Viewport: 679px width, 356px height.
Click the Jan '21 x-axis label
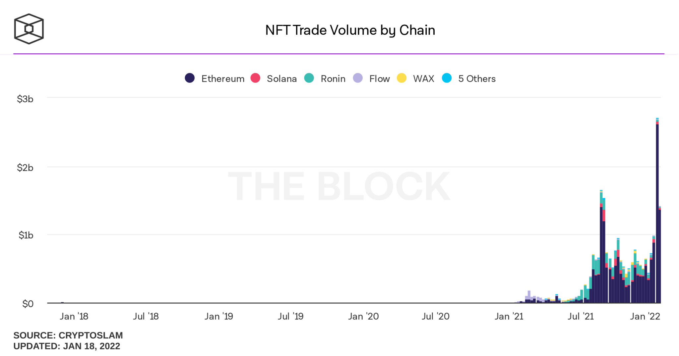[509, 316]
